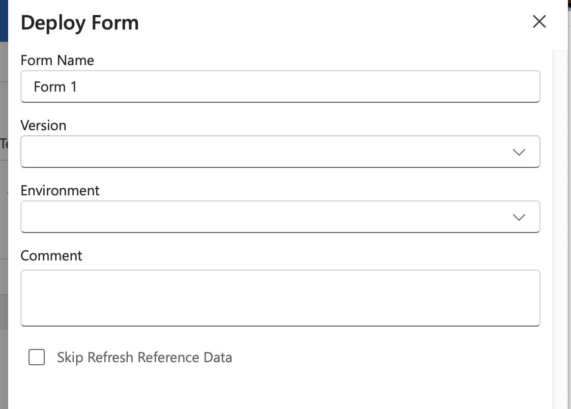Click the dialog header's blank space
The width and height of the screenshot is (571, 409).
point(331,23)
